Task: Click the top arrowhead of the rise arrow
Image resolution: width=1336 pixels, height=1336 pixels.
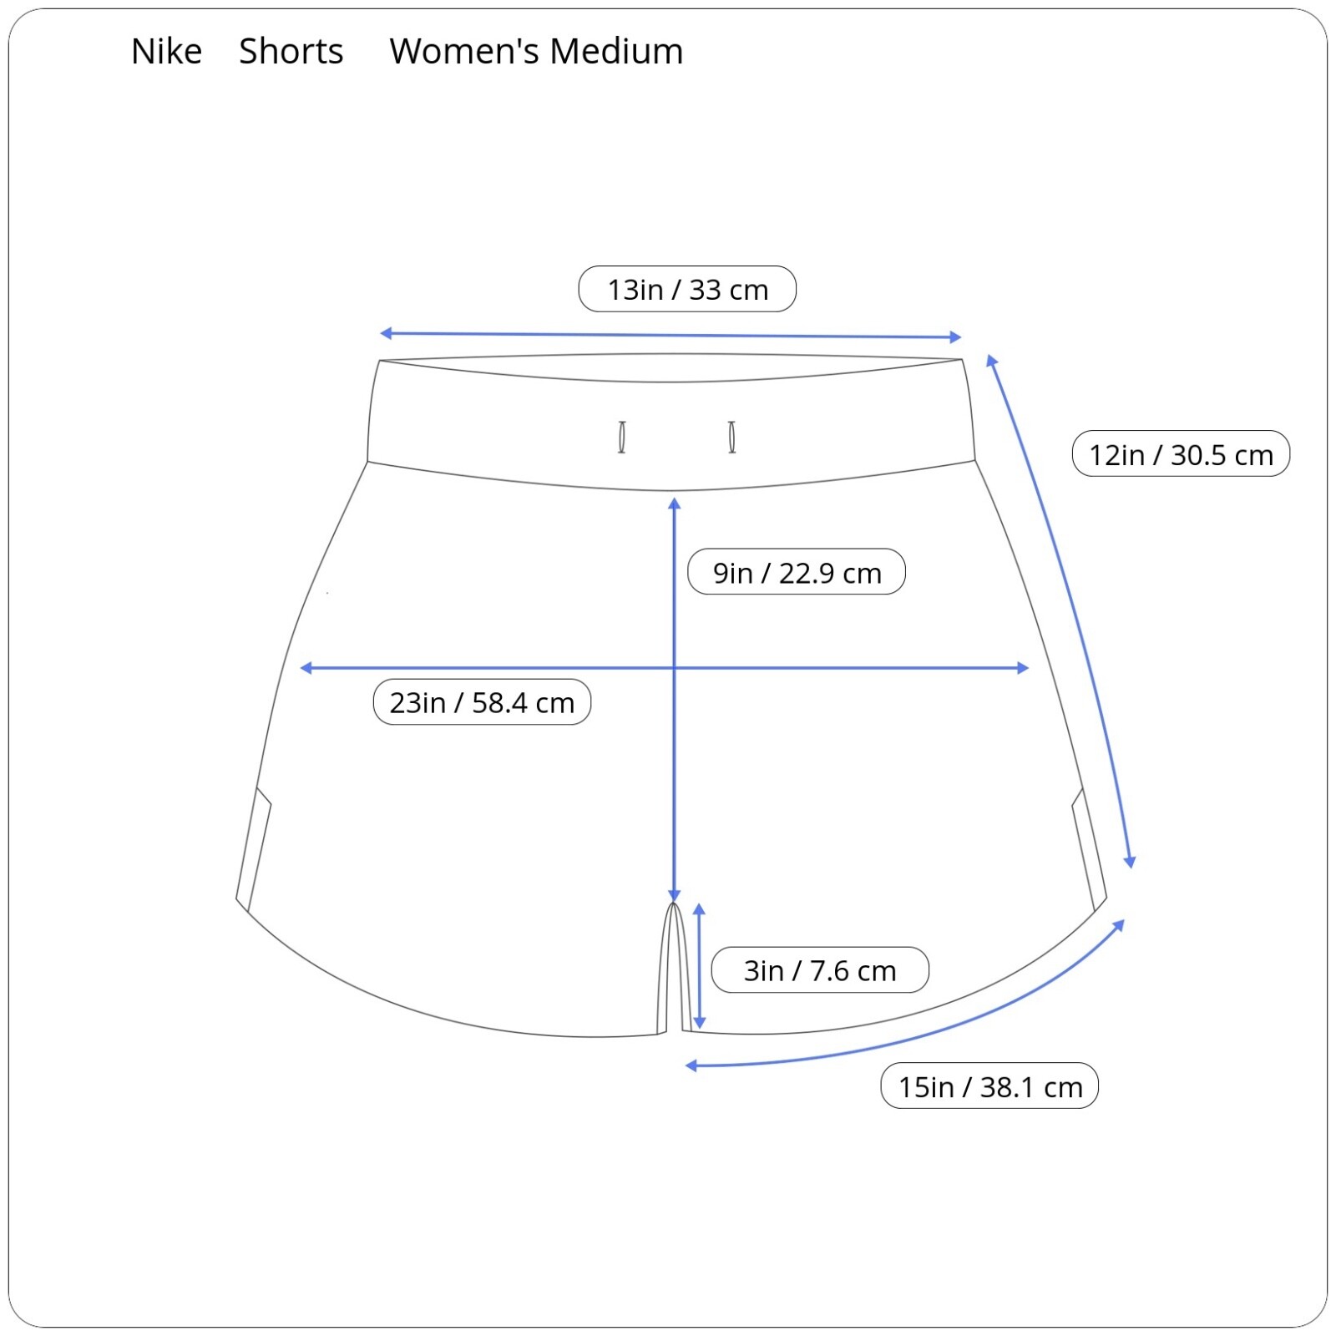Action: click(675, 504)
